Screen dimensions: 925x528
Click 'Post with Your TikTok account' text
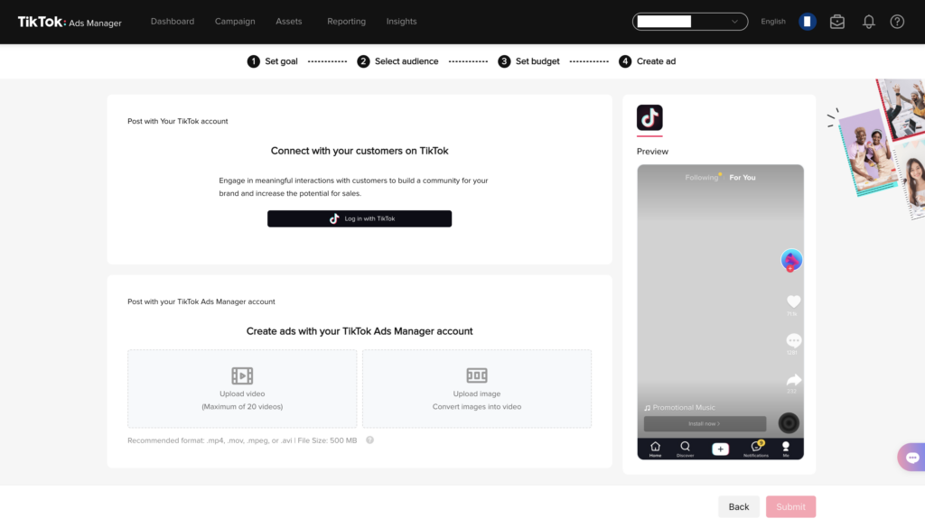click(x=178, y=121)
